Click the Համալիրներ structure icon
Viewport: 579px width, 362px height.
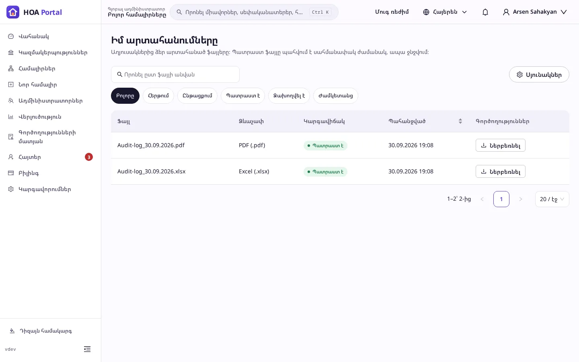11,68
